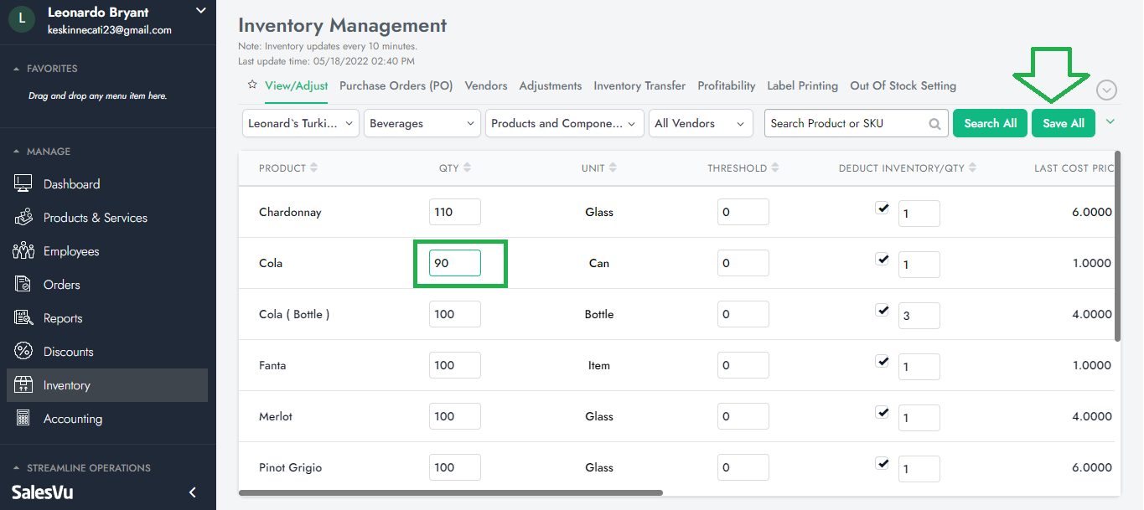Toggle deduct inventory checkbox for Cola ( Bottle )
1144x510 pixels.
(x=882, y=311)
